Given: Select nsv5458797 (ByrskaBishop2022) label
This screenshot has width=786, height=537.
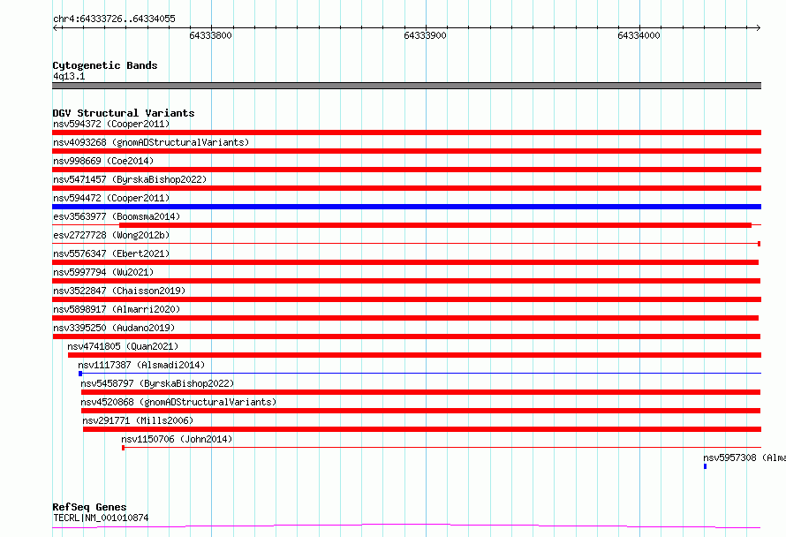Looking at the screenshot, I should [x=157, y=383].
